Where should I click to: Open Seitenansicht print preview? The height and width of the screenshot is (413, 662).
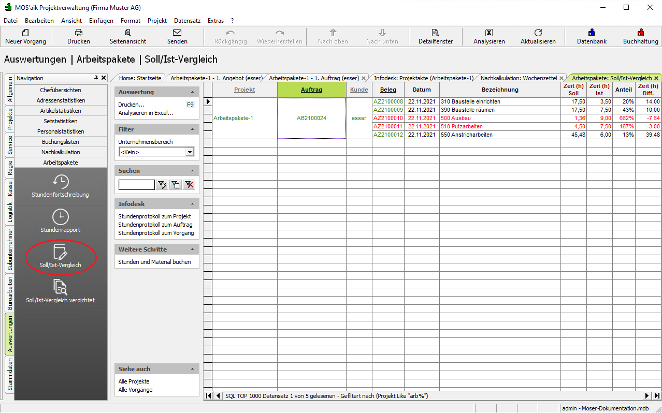[x=128, y=33]
